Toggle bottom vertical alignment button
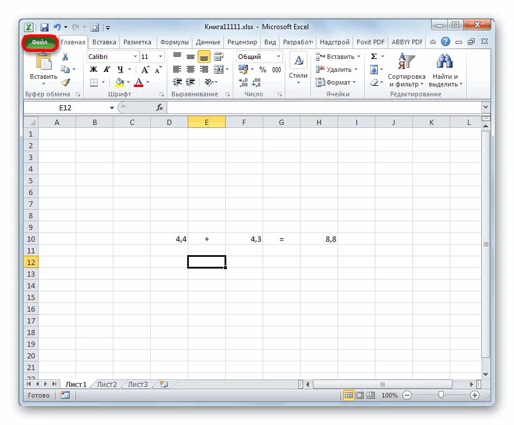This screenshot has height=425, width=514. [204, 57]
